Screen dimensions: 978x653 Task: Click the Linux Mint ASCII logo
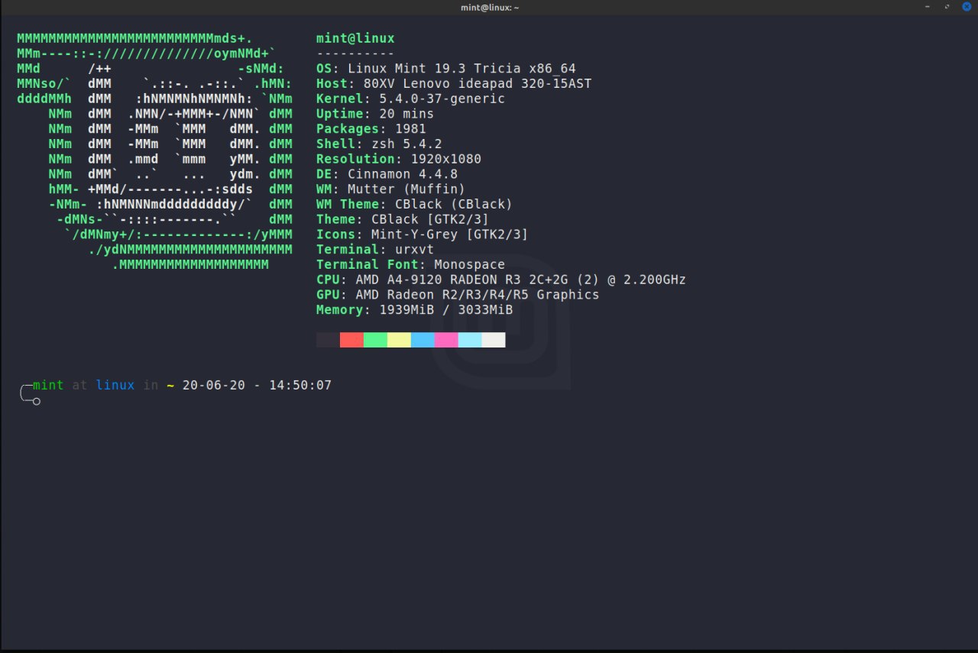click(154, 151)
